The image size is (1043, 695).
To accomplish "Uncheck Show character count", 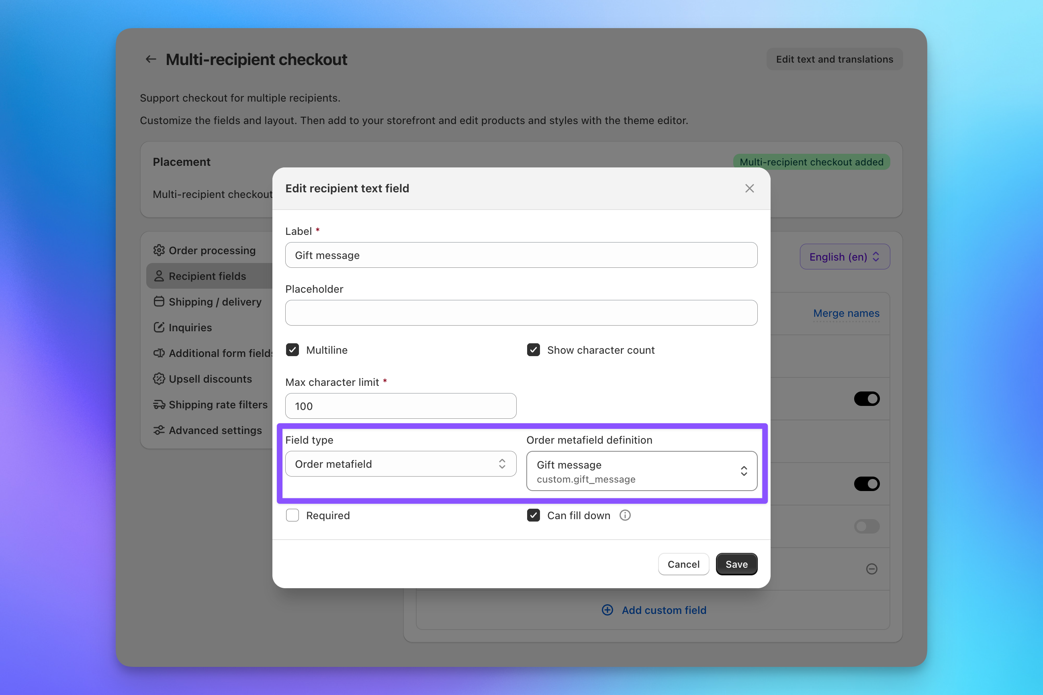I will [x=534, y=350].
